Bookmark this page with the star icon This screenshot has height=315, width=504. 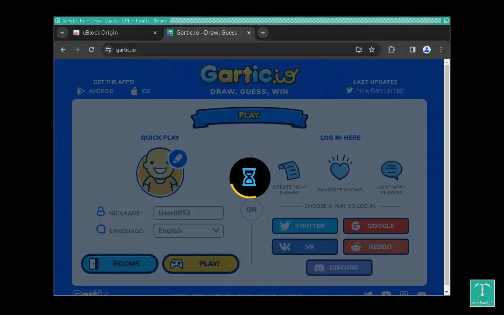click(x=372, y=50)
